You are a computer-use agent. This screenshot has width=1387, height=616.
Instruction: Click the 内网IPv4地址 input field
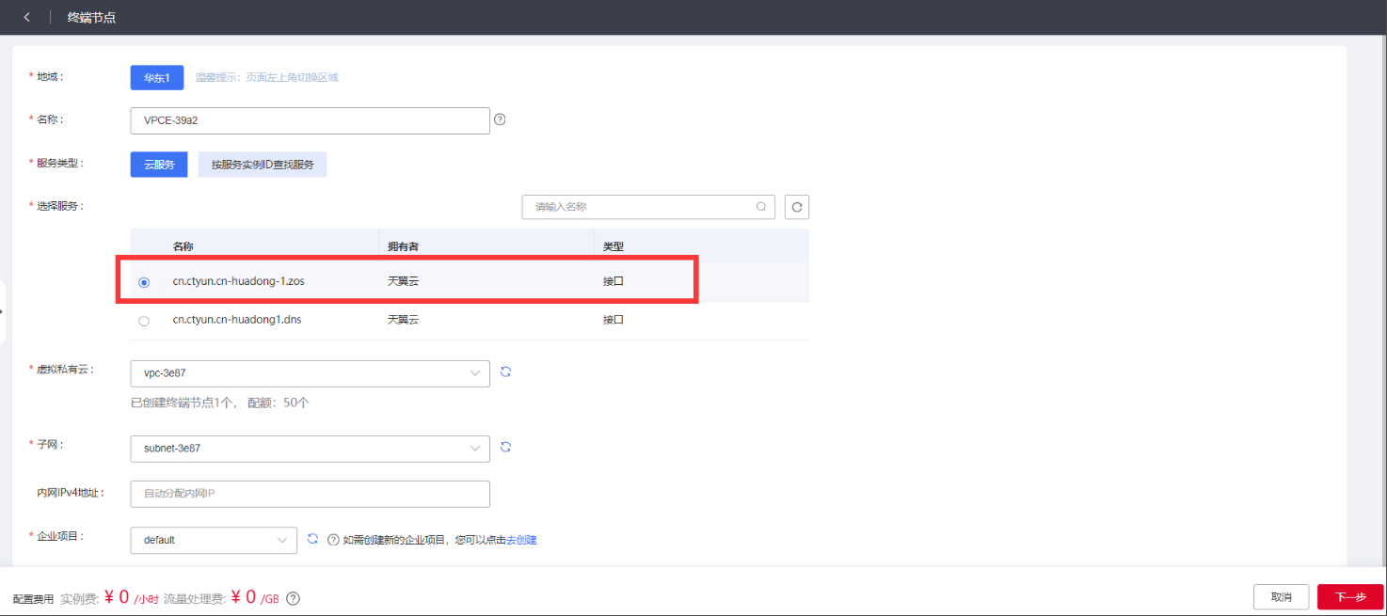pyautogui.click(x=310, y=494)
